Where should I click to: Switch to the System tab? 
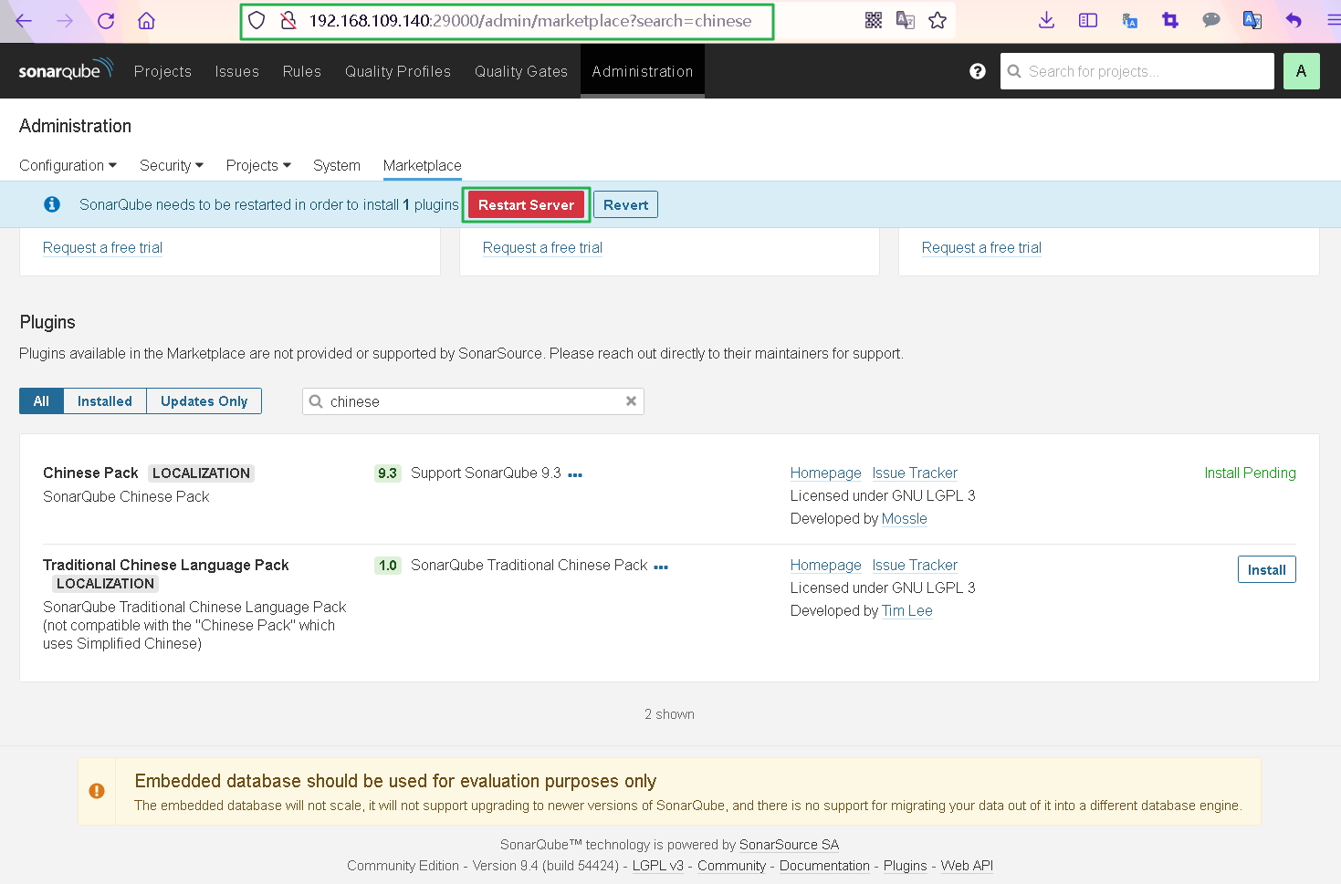pos(337,165)
